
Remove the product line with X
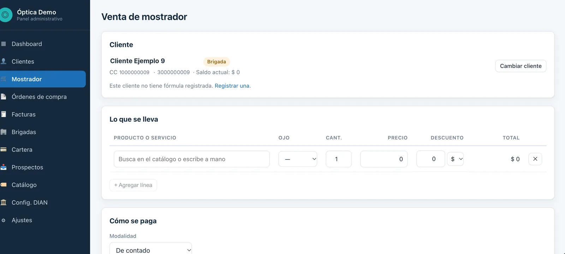point(535,159)
